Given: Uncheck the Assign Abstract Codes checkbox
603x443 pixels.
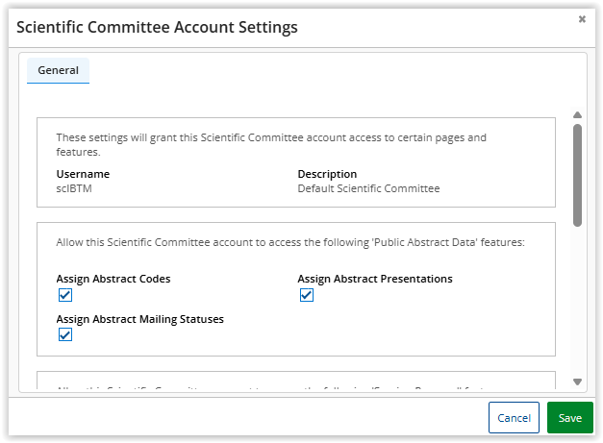Looking at the screenshot, I should click(65, 295).
